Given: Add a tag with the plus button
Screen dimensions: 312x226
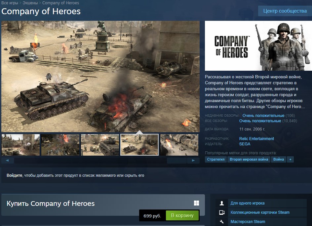Looking at the screenshot, I should pos(290,159).
